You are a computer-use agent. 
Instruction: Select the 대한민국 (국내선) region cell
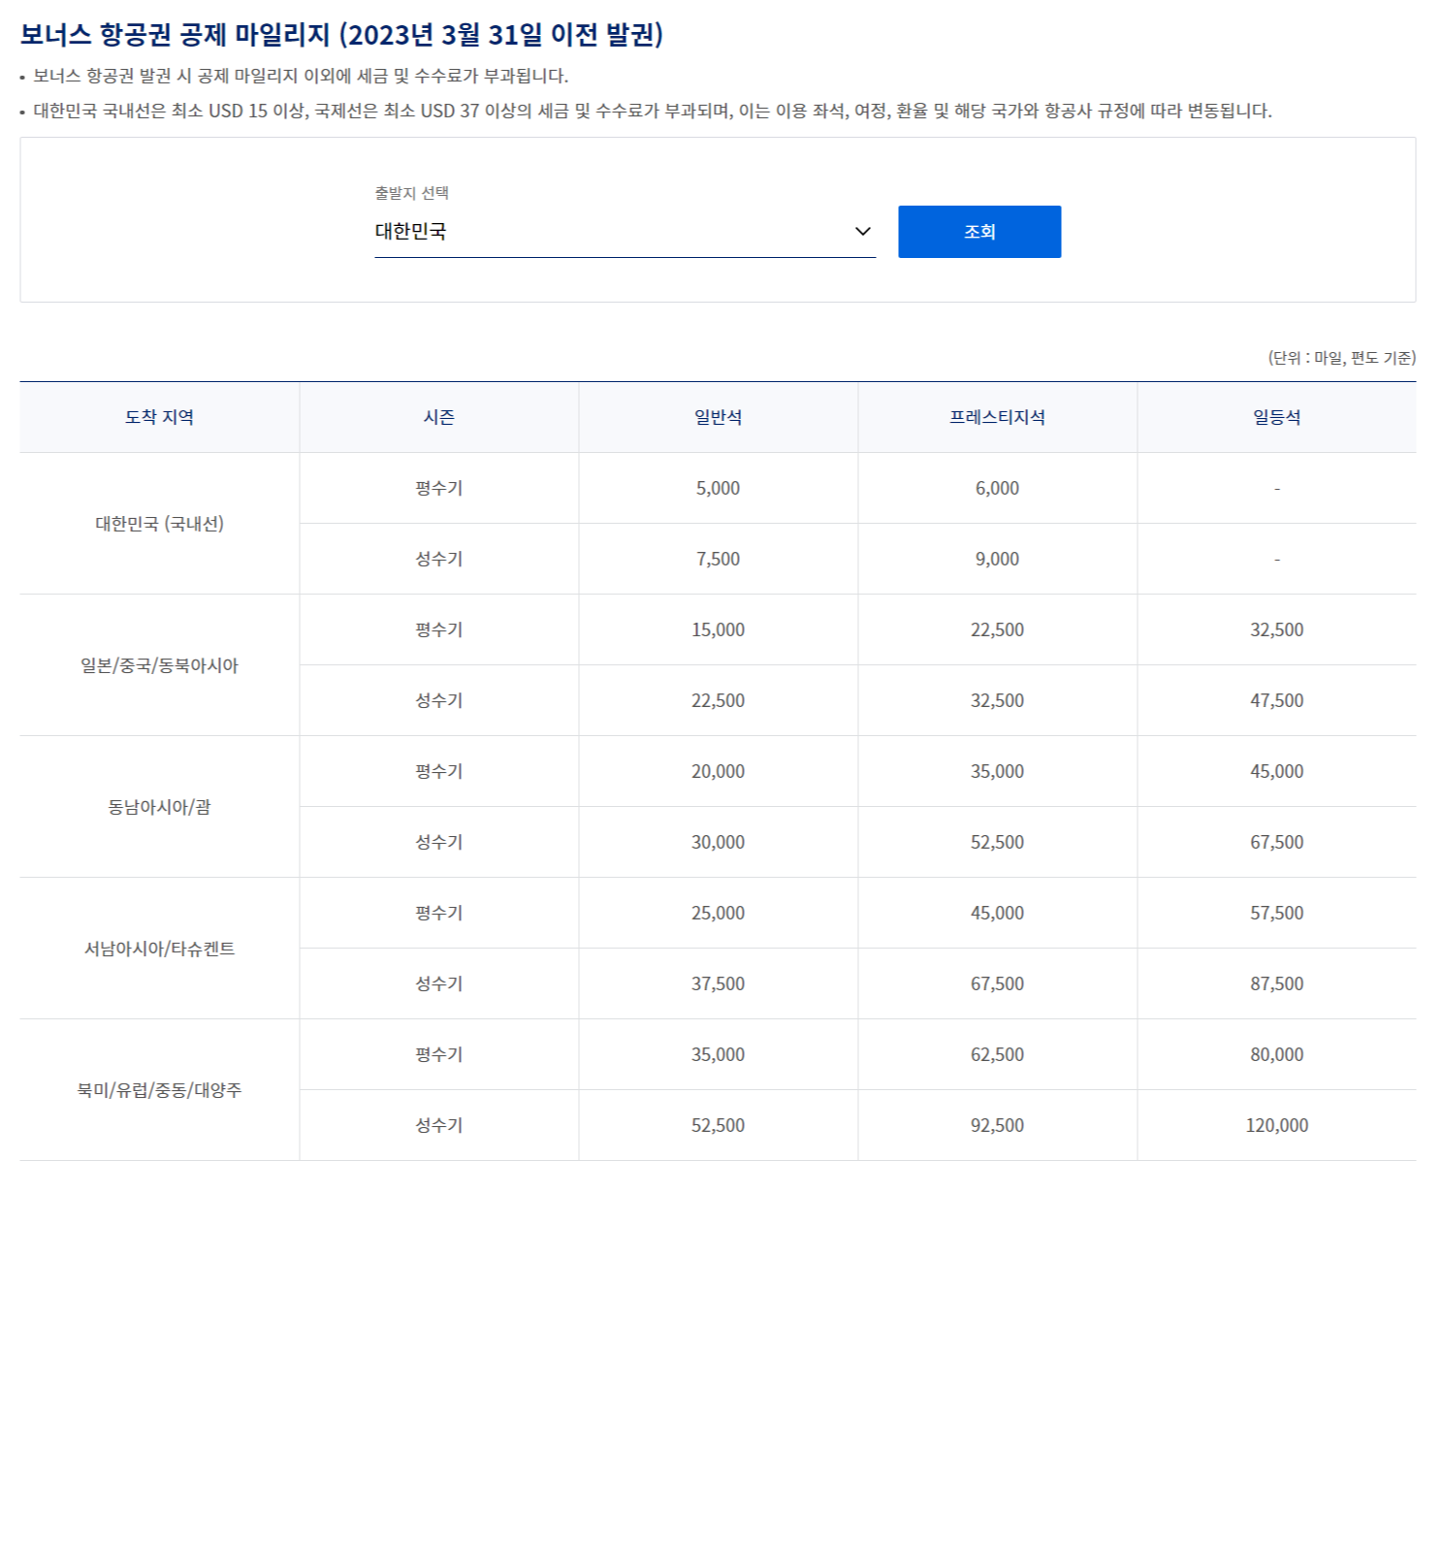[x=159, y=524]
